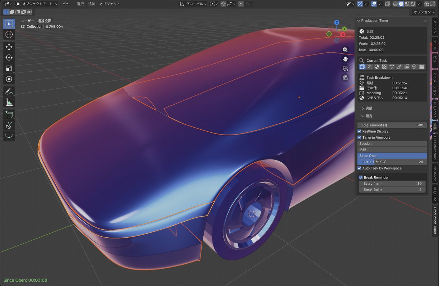
Task: Switch to wireframe viewport shading
Action: (395, 4)
